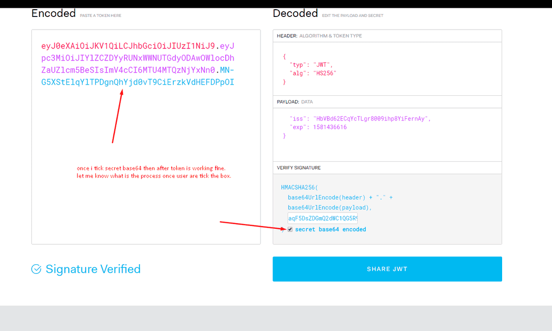552x331 pixels.
Task: Click the Encoded heading
Action: click(53, 14)
